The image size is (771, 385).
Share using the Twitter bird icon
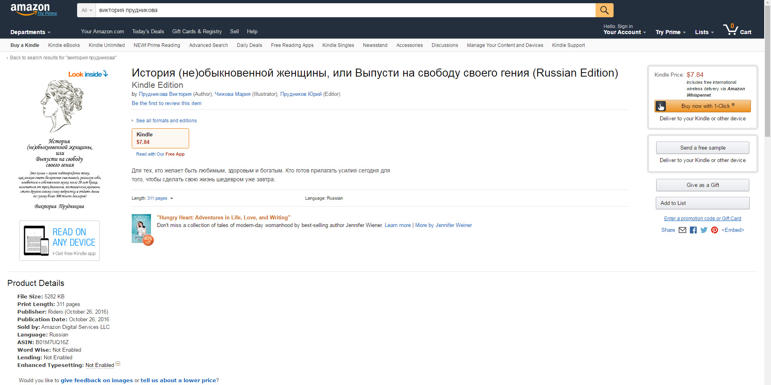pos(704,230)
